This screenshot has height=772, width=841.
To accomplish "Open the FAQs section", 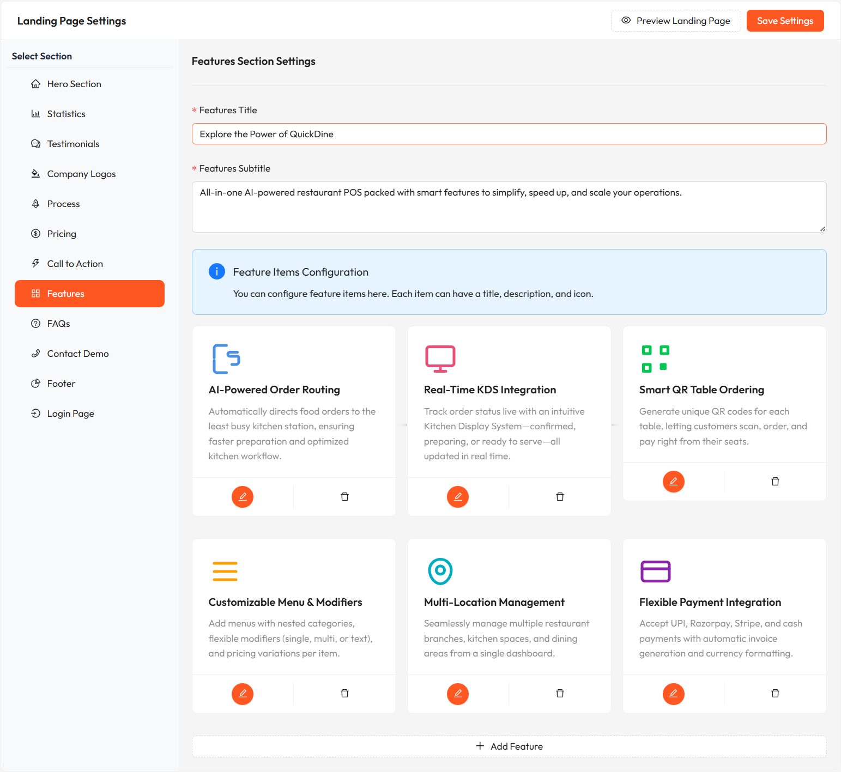I will point(89,324).
